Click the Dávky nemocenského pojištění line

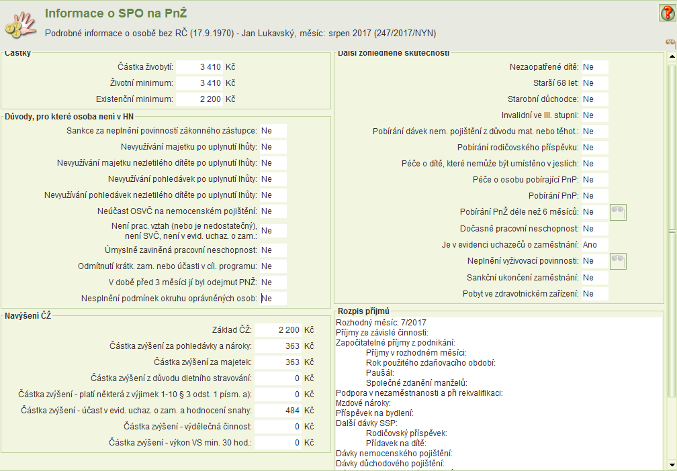(394, 454)
